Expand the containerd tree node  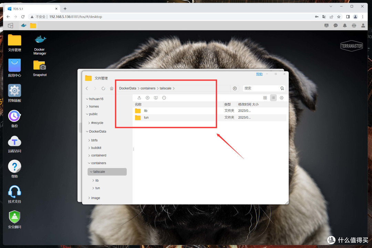(89, 155)
